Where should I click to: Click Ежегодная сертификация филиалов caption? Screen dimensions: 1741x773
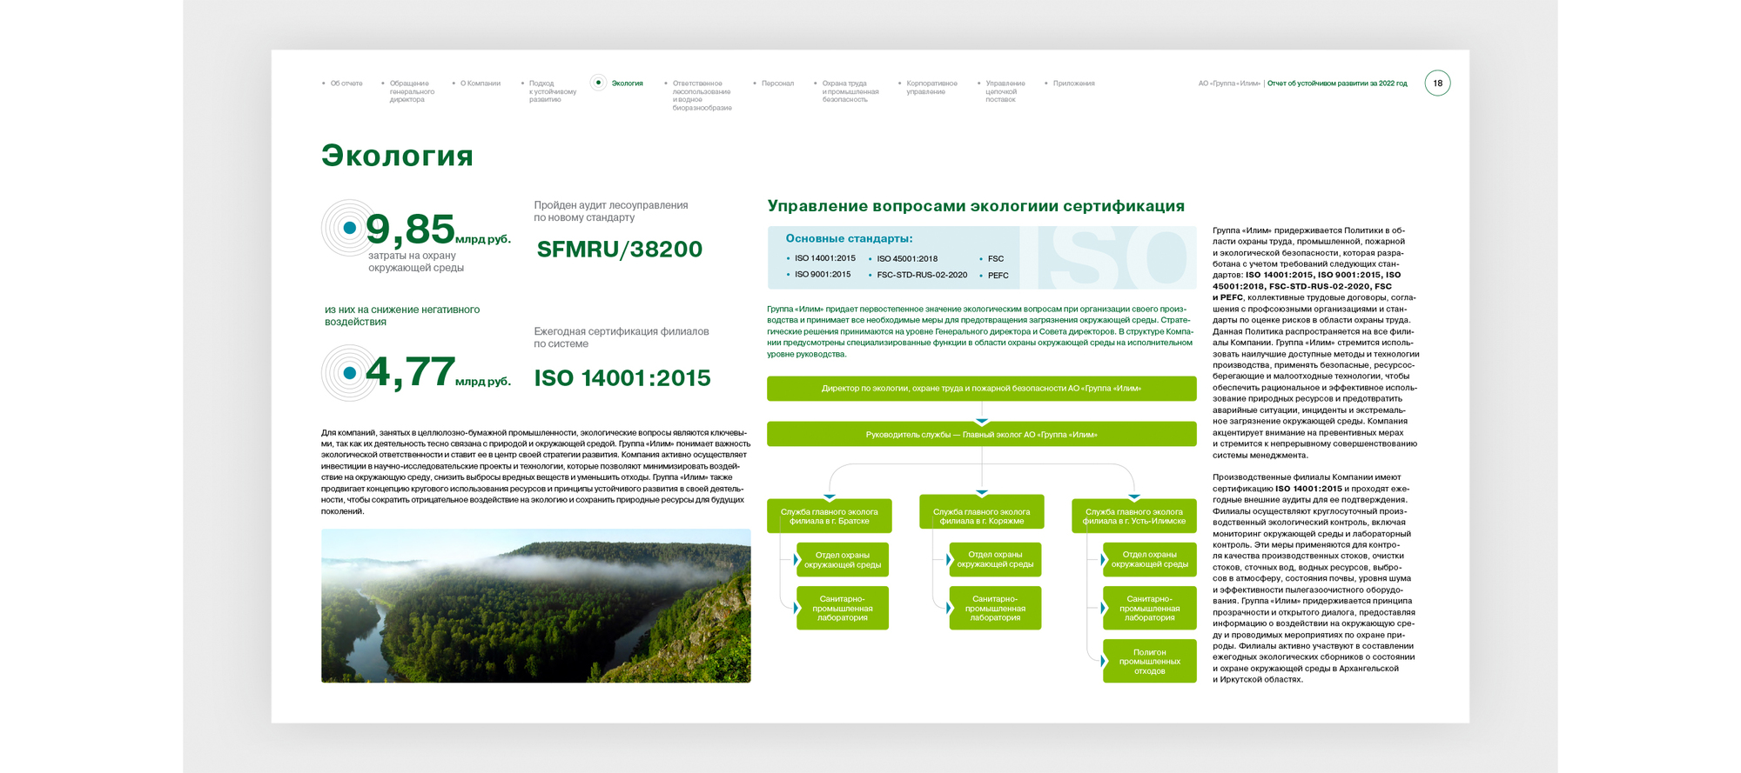pyautogui.click(x=622, y=337)
